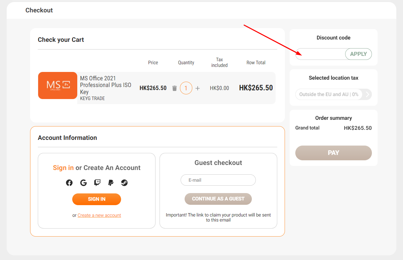This screenshot has height=260, width=403.
Task: Click the HK$0.00 tax value
Action: click(x=219, y=88)
